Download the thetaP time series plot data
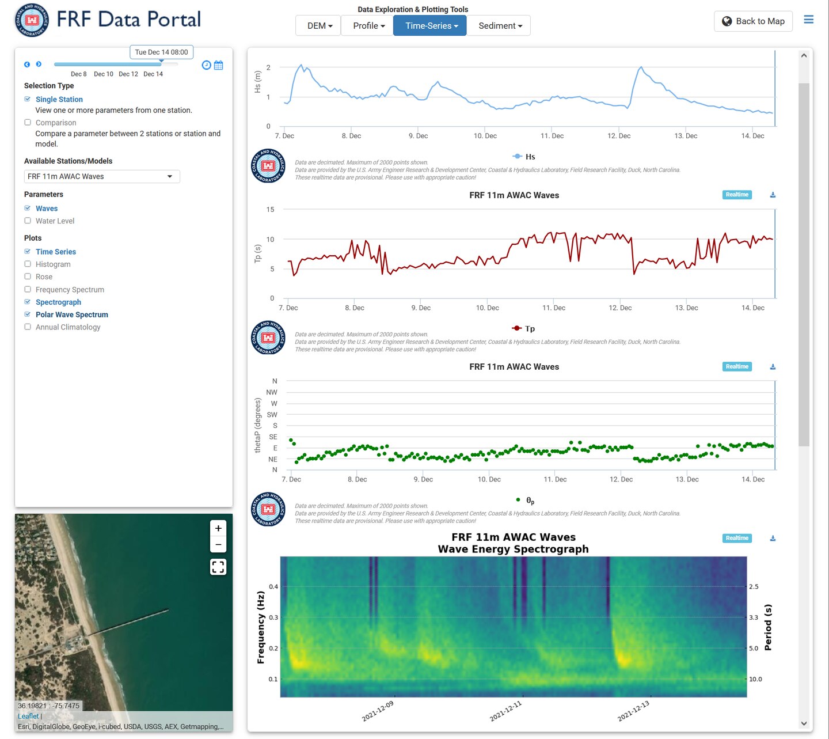The width and height of the screenshot is (829, 739). tap(773, 367)
